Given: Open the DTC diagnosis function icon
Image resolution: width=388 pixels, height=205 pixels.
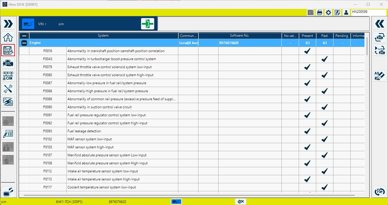Looking at the screenshot, I should [x=8, y=63].
